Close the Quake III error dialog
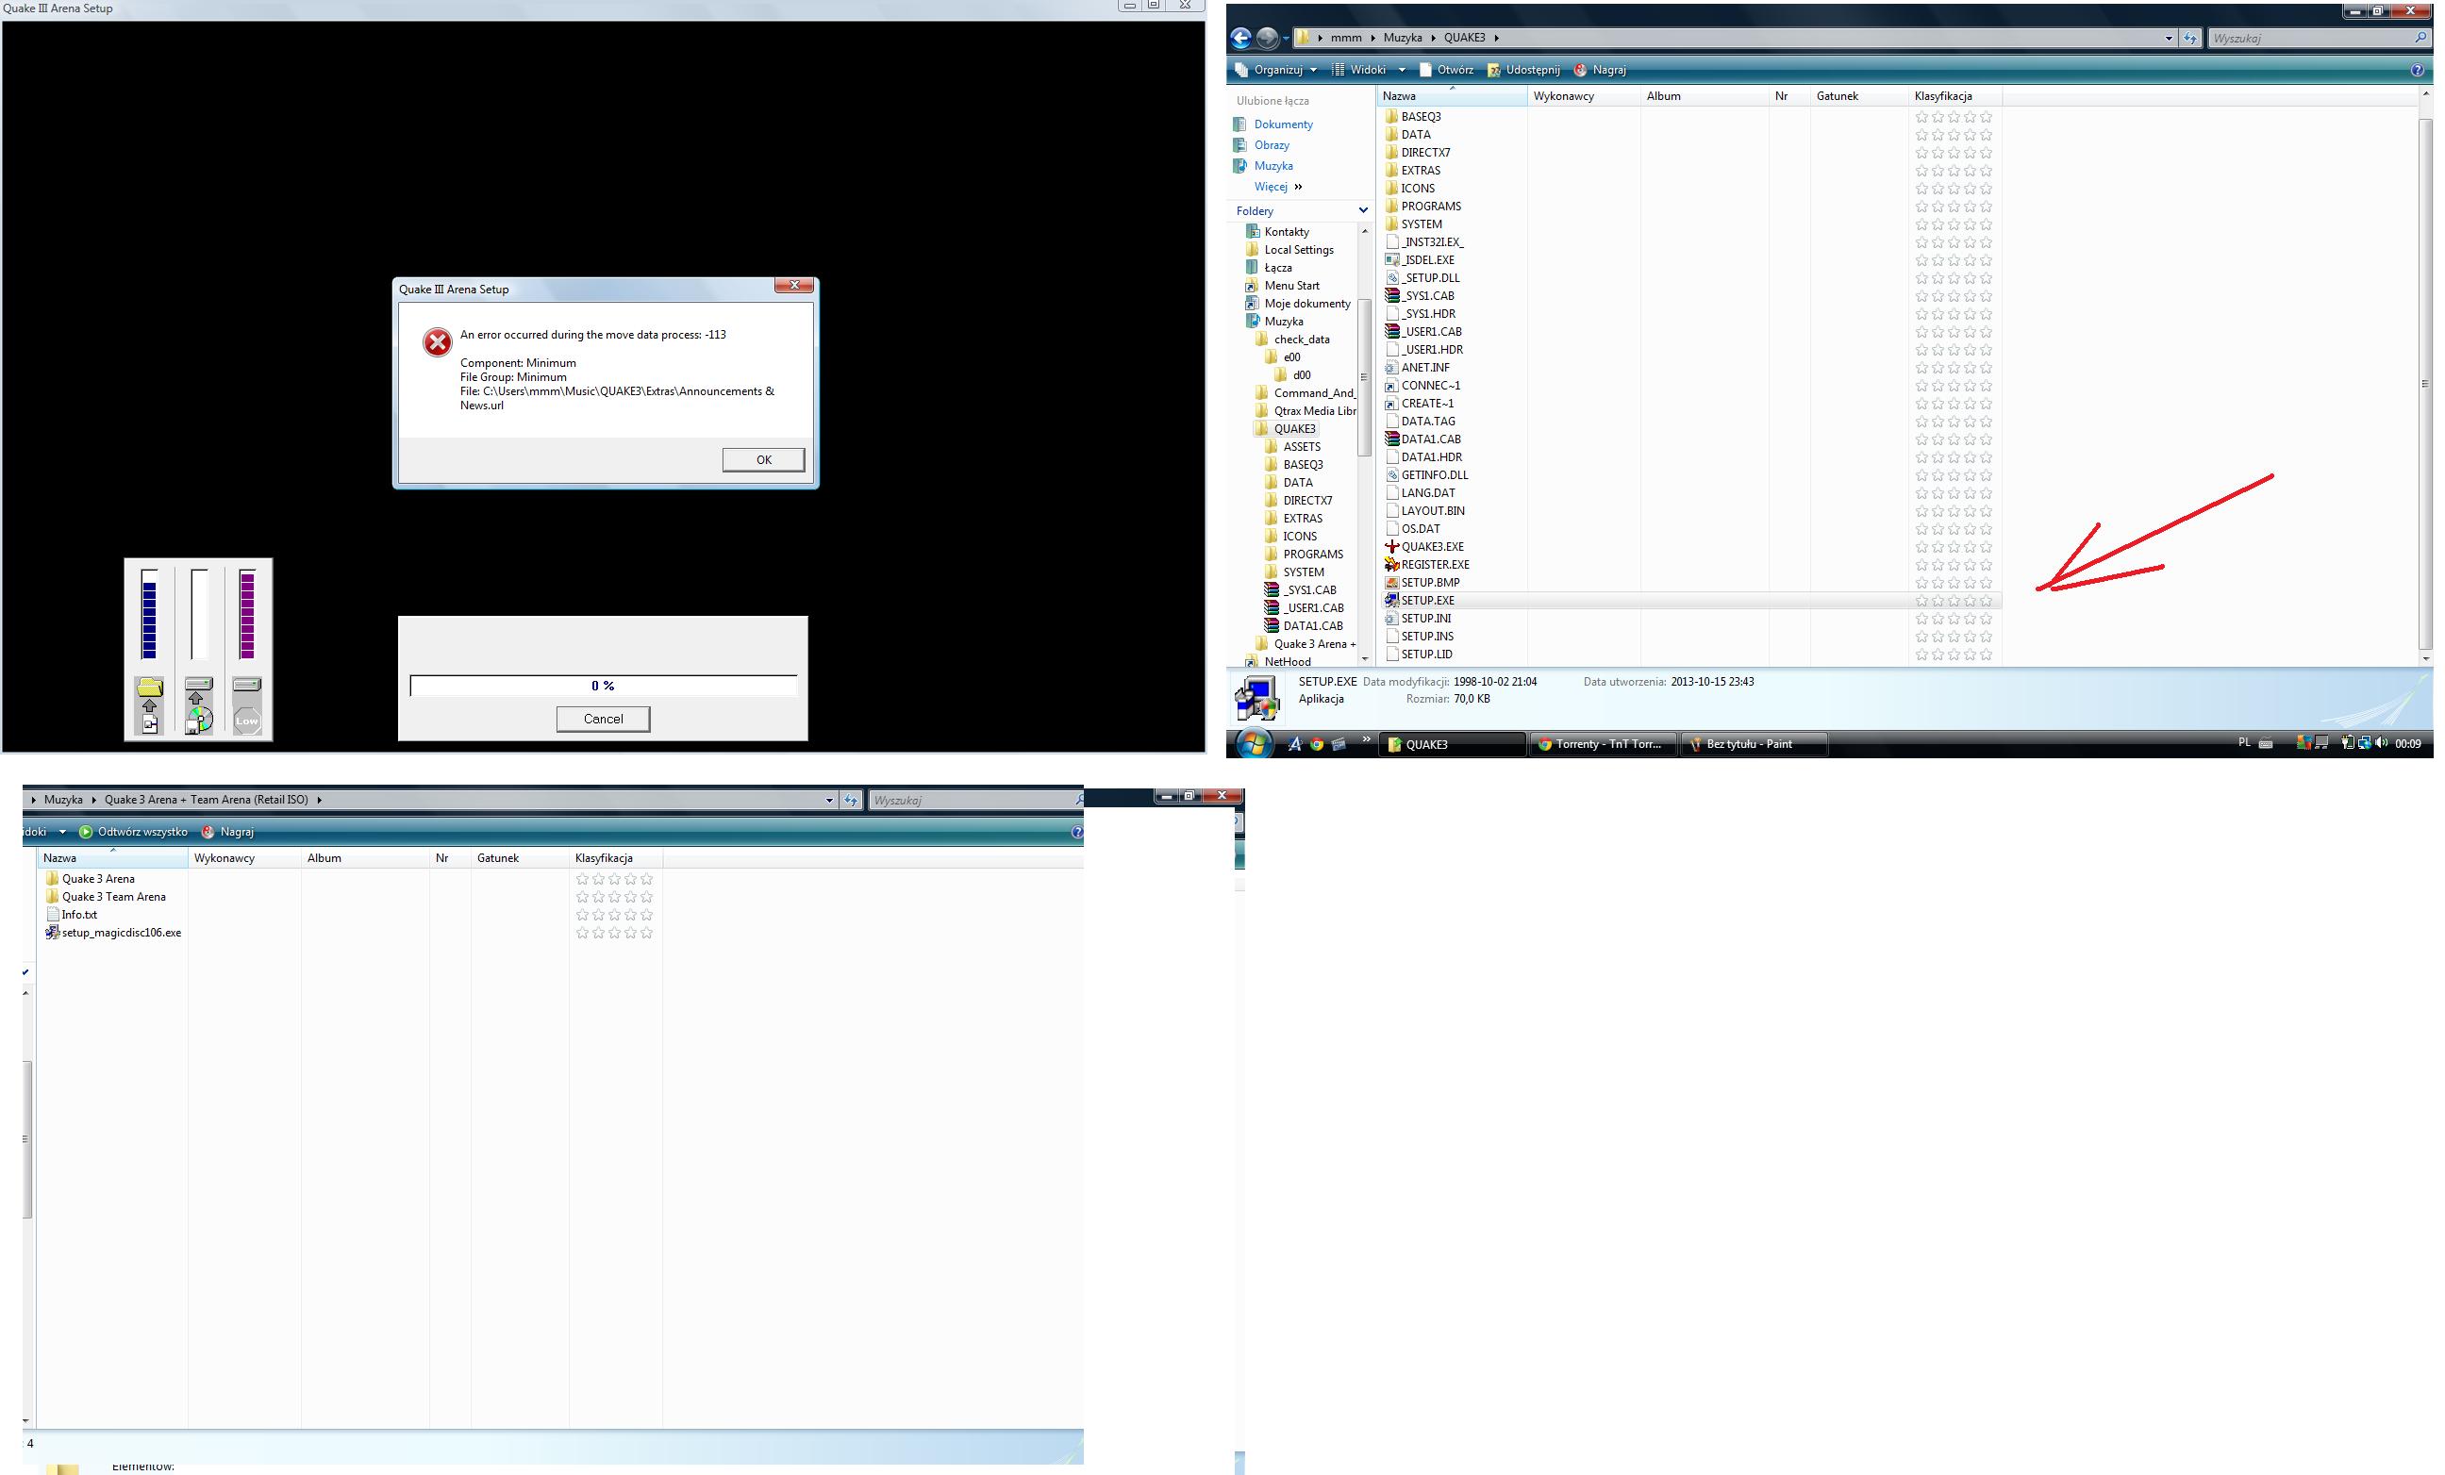Viewport: 2445px width, 1475px height. tap(794, 286)
